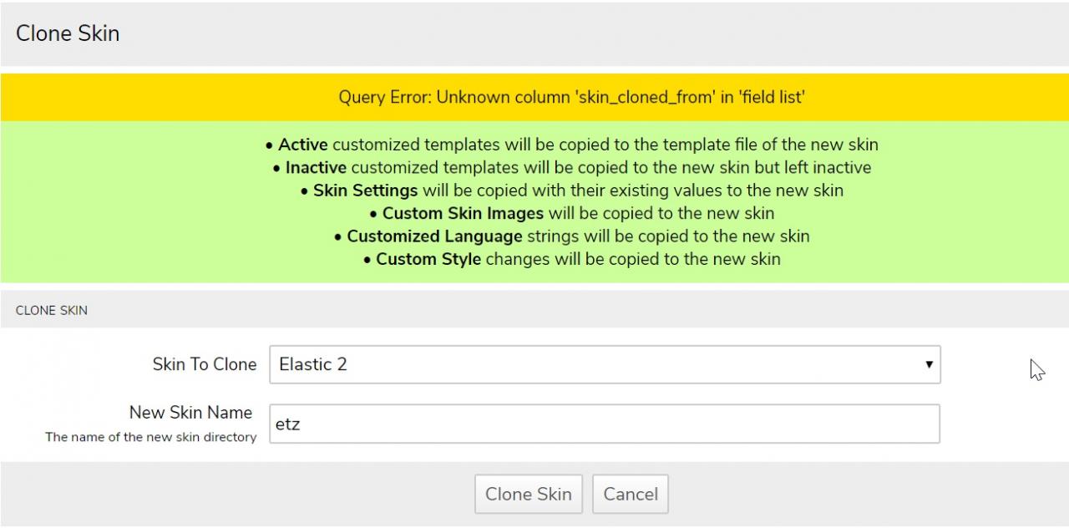The image size is (1069, 528).
Task: Click the typed text etz
Action: pyautogui.click(x=288, y=424)
